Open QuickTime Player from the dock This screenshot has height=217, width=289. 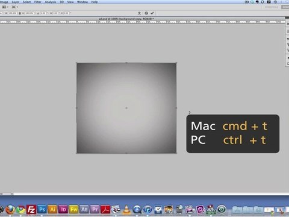(x=137, y=210)
